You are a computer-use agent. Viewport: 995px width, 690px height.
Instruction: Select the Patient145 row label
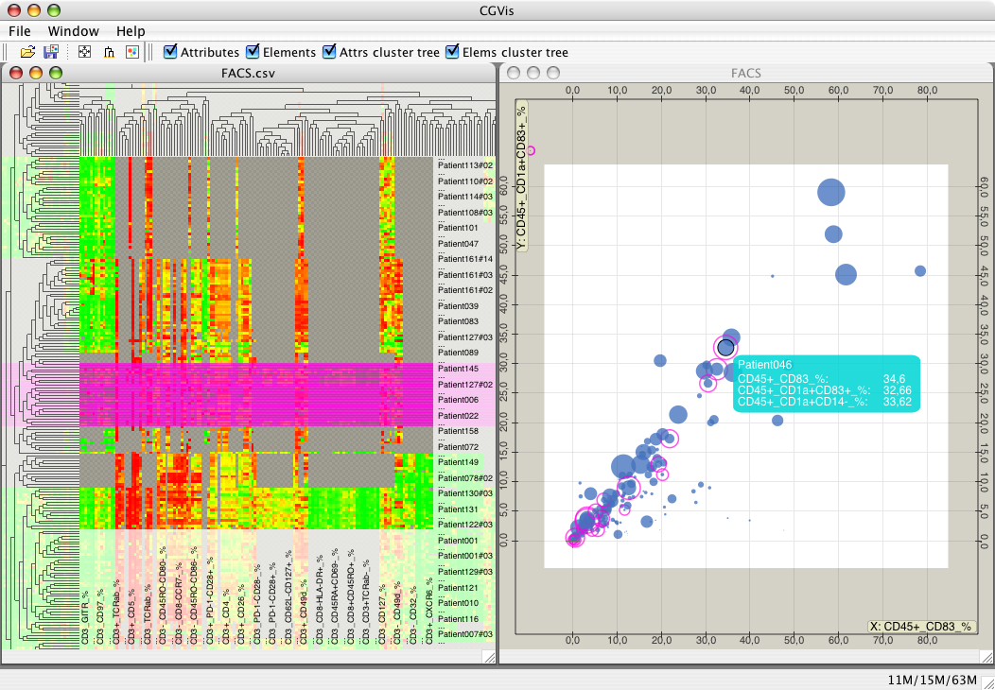(458, 369)
